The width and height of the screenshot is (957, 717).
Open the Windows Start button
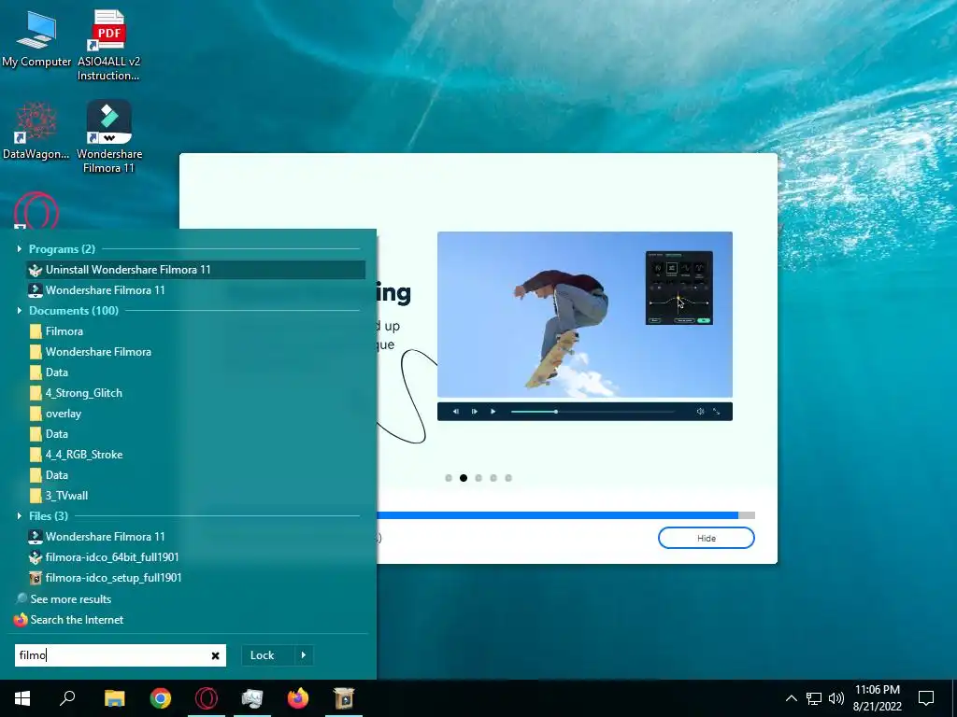[x=22, y=698]
